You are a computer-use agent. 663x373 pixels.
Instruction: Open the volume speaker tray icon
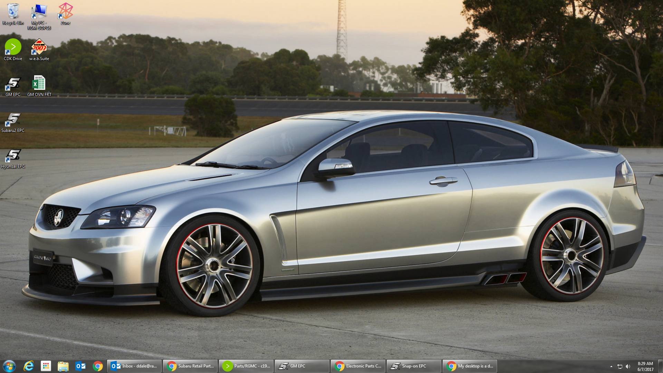click(x=628, y=366)
